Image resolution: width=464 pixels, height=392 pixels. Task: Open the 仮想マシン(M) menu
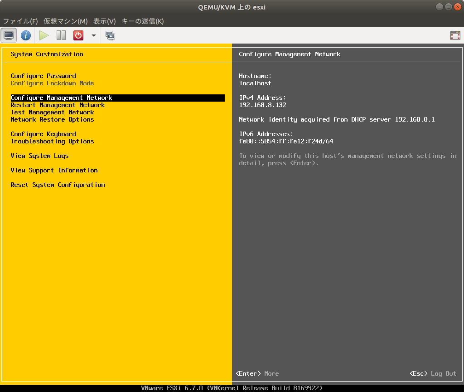(x=66, y=21)
